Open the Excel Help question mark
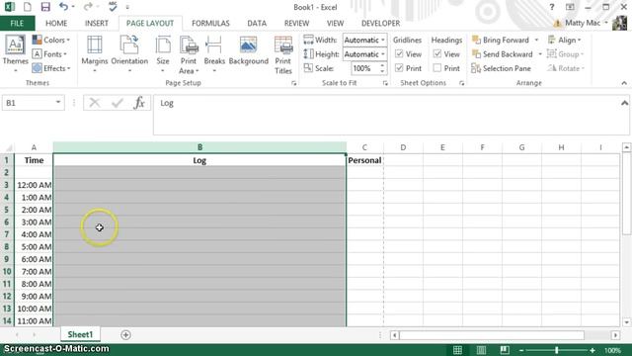 click(x=552, y=7)
